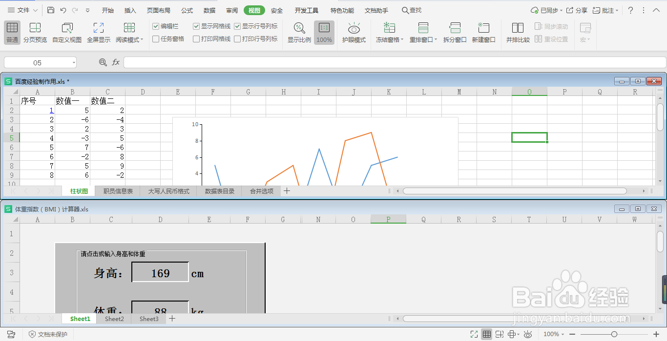This screenshot has height=341, width=667.
Task: Click the Share (分享) icon
Action: [x=570, y=10]
